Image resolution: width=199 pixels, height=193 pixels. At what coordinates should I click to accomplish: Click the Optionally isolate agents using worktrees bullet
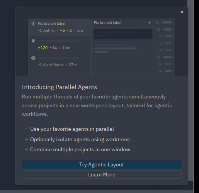[x=80, y=139]
